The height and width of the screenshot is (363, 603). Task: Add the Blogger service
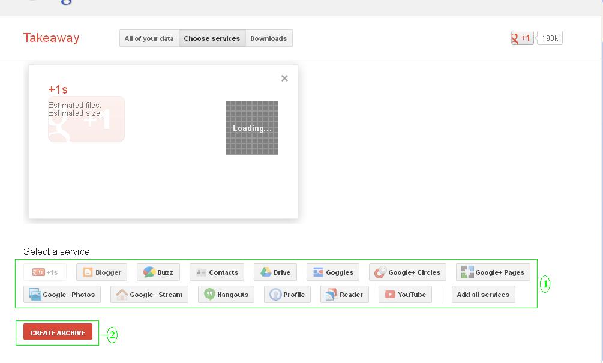click(x=101, y=272)
